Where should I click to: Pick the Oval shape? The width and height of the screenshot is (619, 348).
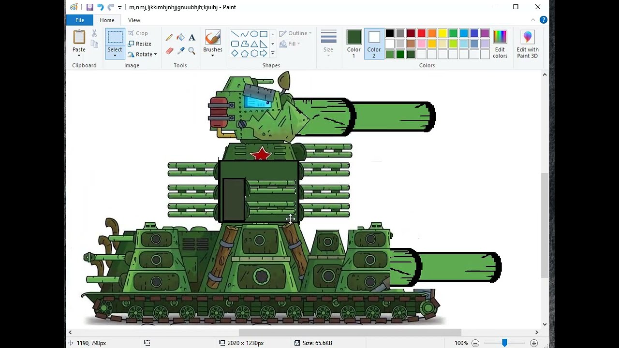click(x=254, y=34)
